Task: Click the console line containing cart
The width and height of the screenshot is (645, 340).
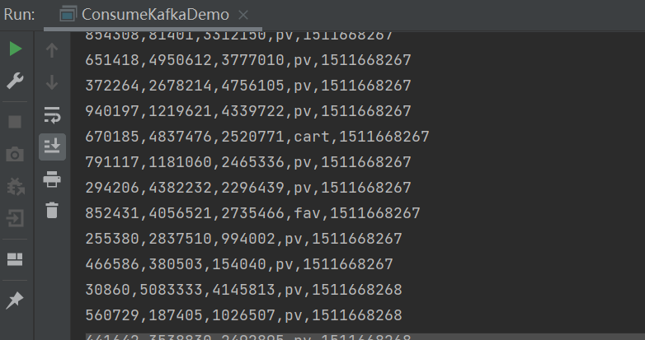Action: tap(257, 137)
